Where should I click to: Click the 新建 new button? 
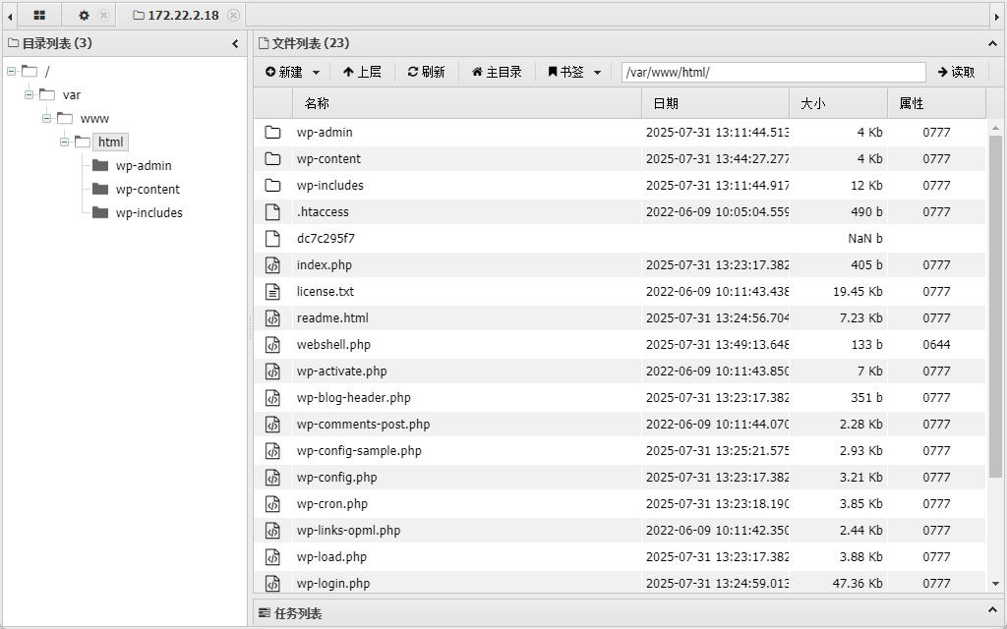tap(284, 72)
